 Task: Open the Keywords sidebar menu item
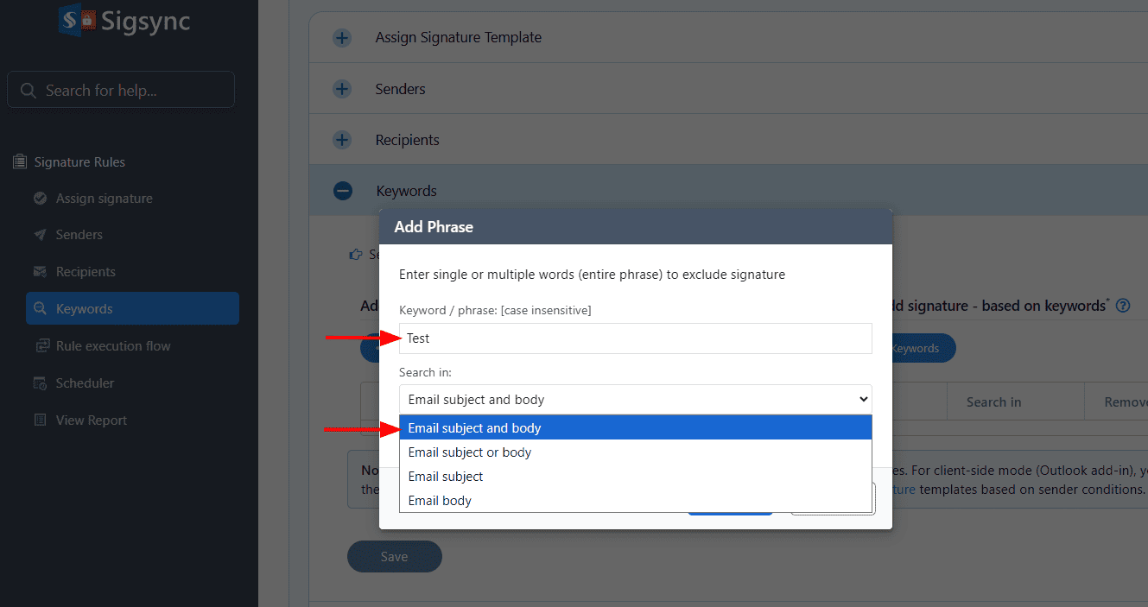pyautogui.click(x=85, y=309)
